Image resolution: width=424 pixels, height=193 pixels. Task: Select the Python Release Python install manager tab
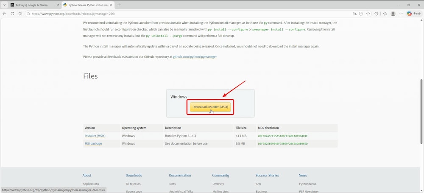click(x=88, y=5)
